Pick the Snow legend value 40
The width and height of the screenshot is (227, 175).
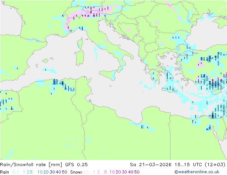click(x=131, y=172)
